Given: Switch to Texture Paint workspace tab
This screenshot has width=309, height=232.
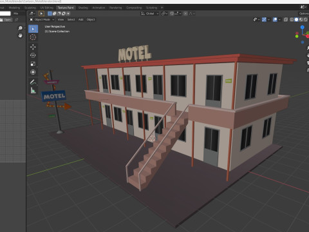Looking at the screenshot, I should point(66,8).
